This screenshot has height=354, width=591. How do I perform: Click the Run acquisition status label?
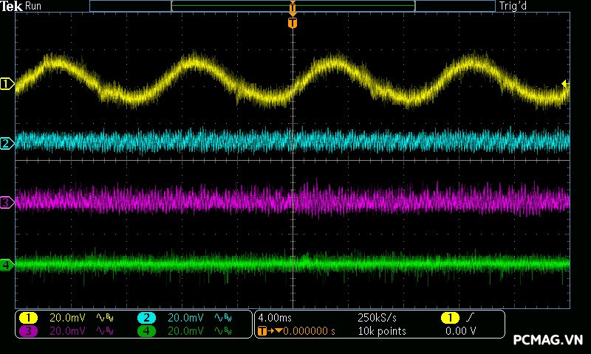34,6
